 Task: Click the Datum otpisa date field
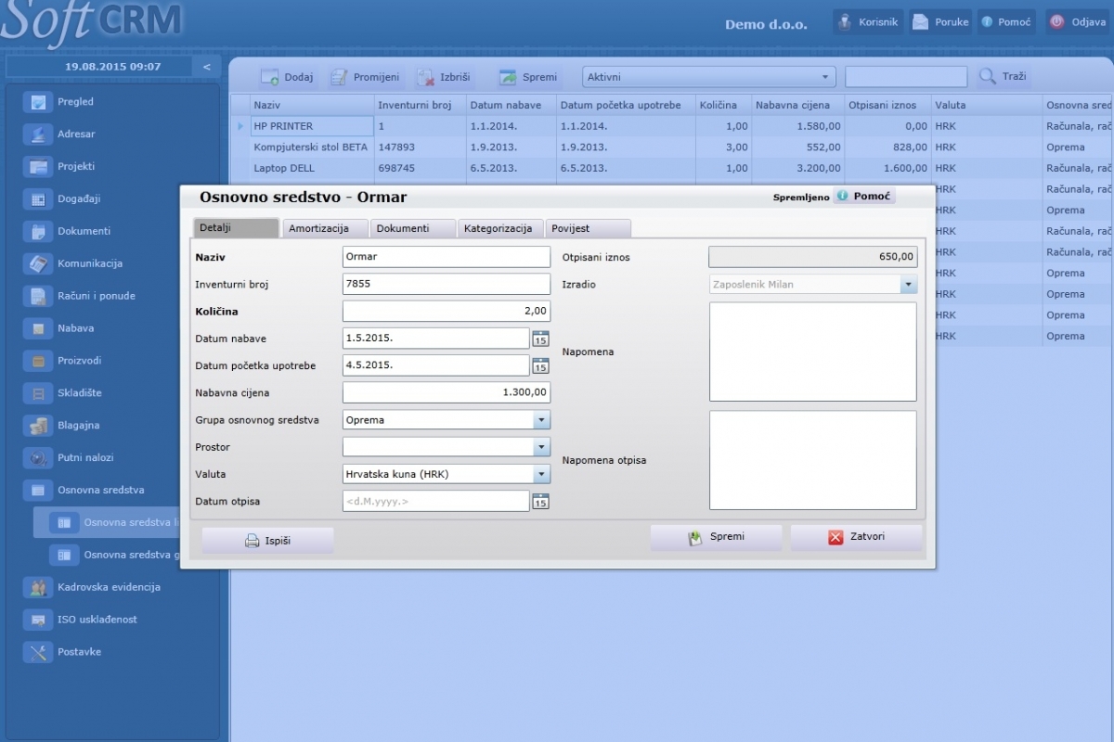[436, 502]
